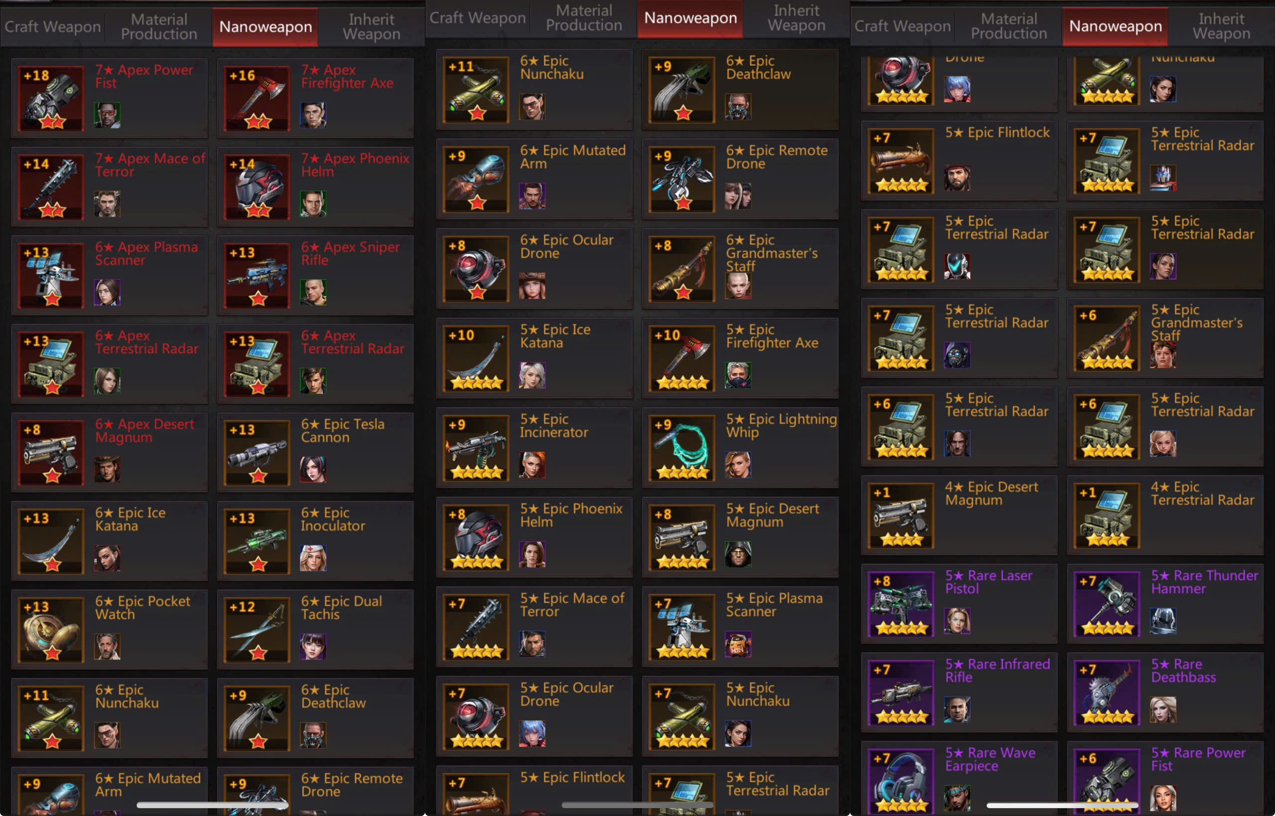Open the 6★ Apex Desert Magnum entry
1275x816 pixels.
[x=109, y=452]
